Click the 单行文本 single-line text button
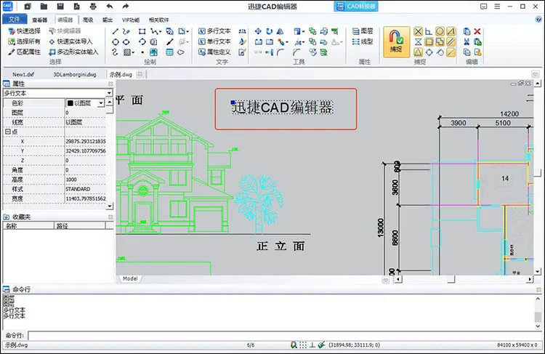This screenshot has height=354, width=545. click(x=214, y=41)
